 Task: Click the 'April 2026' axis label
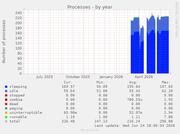point(144,77)
